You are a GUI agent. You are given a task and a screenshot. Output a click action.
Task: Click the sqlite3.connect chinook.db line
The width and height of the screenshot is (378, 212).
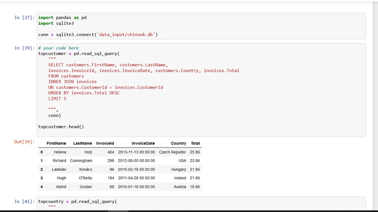pos(98,35)
